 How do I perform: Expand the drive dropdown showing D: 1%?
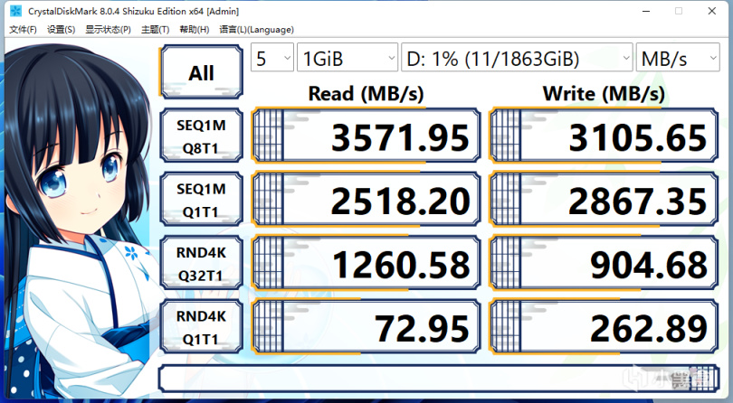click(517, 58)
